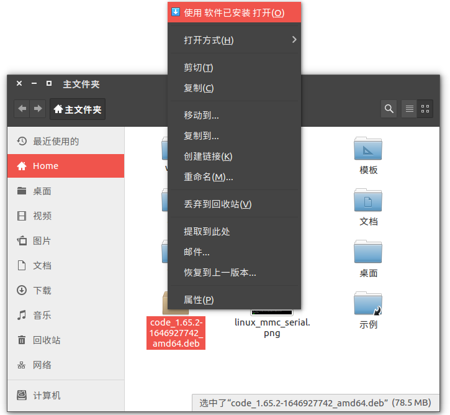Viewport: 450px width, 415px height.
Task: Switch to grid icon view
Action: (x=425, y=109)
